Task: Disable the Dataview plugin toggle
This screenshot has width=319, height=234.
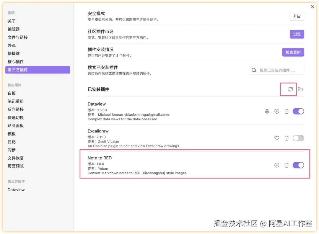Action: click(x=298, y=111)
